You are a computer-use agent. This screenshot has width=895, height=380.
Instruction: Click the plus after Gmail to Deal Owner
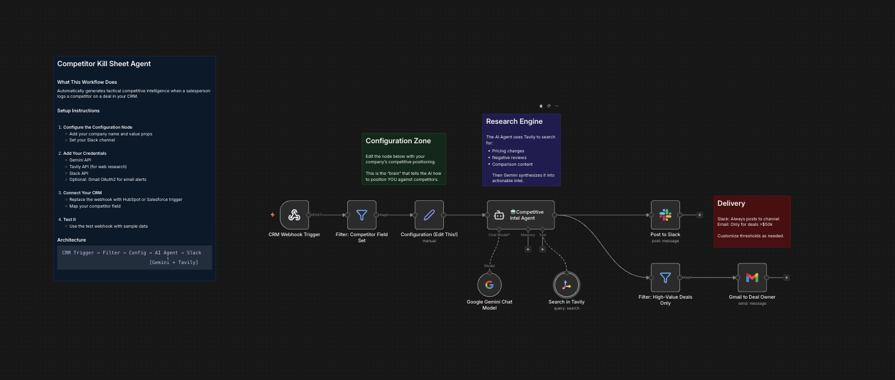point(787,277)
